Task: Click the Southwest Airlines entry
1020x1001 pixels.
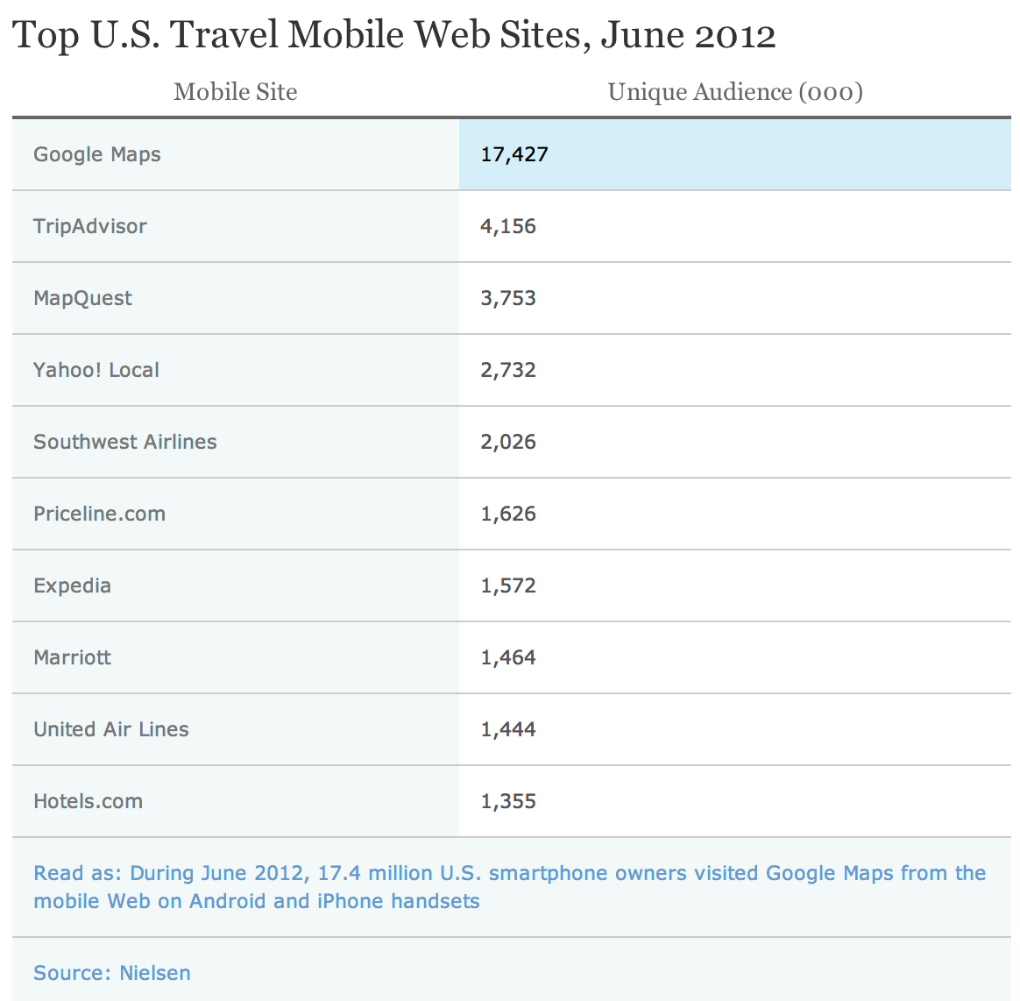Action: coord(125,443)
